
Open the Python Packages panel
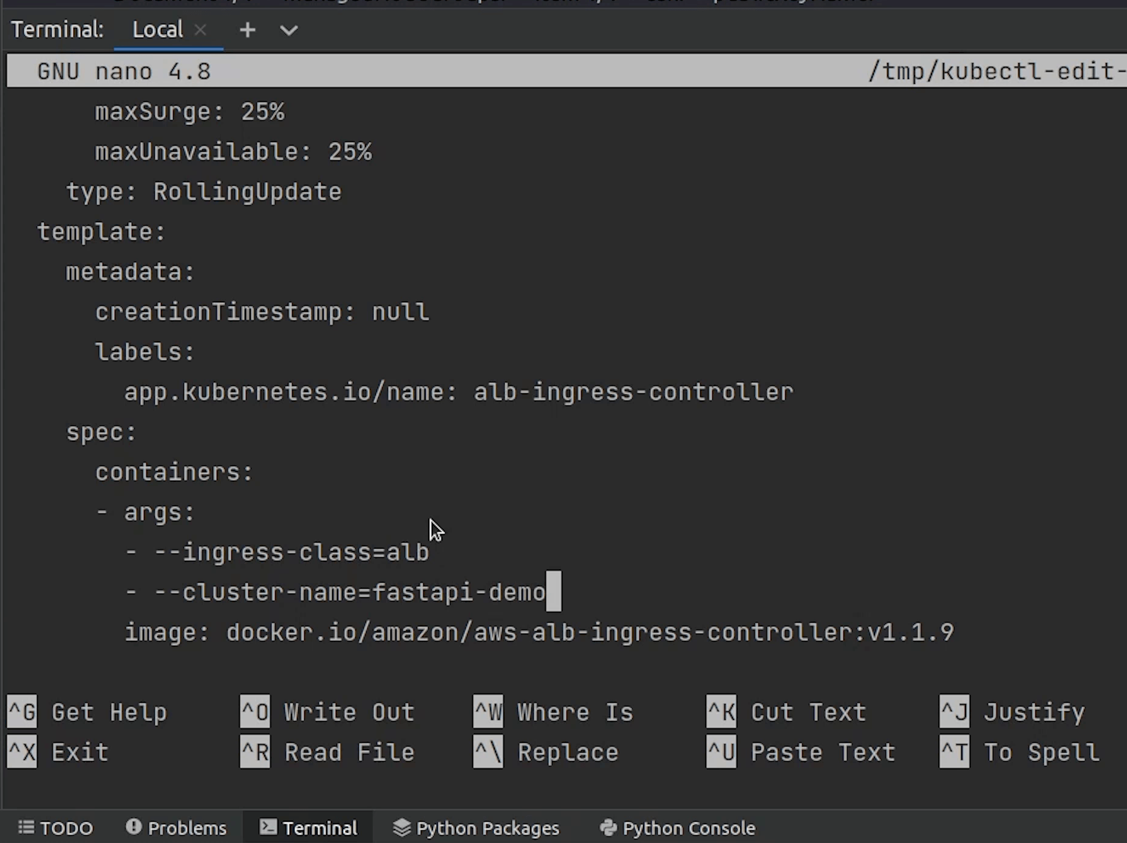476,828
